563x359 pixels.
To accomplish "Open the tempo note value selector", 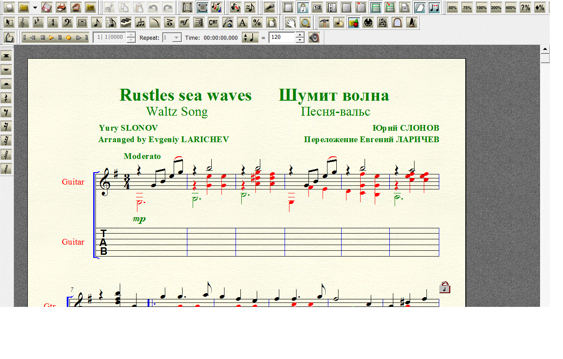I will [251, 38].
